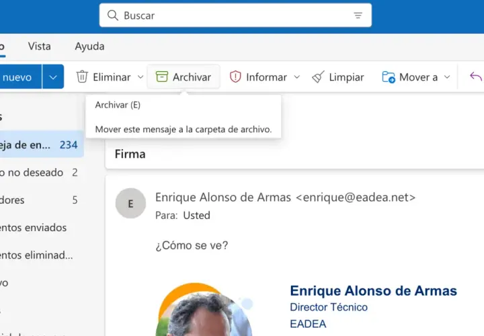Click the bold signature name Enrique Alonso de Armas
This screenshot has width=484, height=336.
pyautogui.click(x=374, y=291)
